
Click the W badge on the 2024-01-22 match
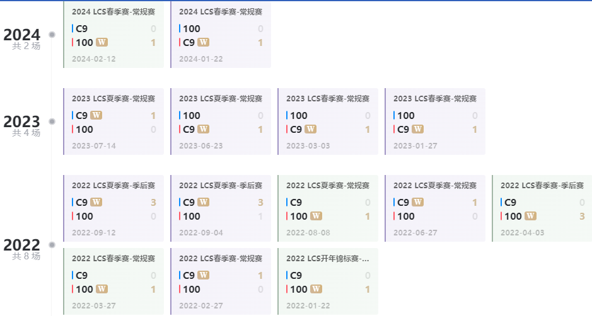click(203, 42)
